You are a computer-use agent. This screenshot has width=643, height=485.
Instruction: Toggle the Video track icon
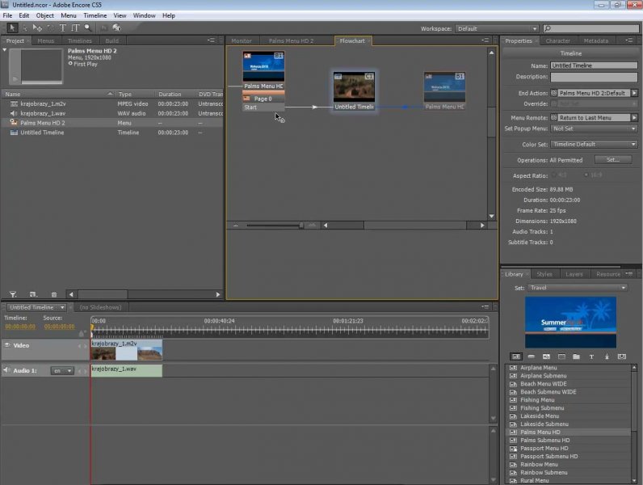[7, 345]
